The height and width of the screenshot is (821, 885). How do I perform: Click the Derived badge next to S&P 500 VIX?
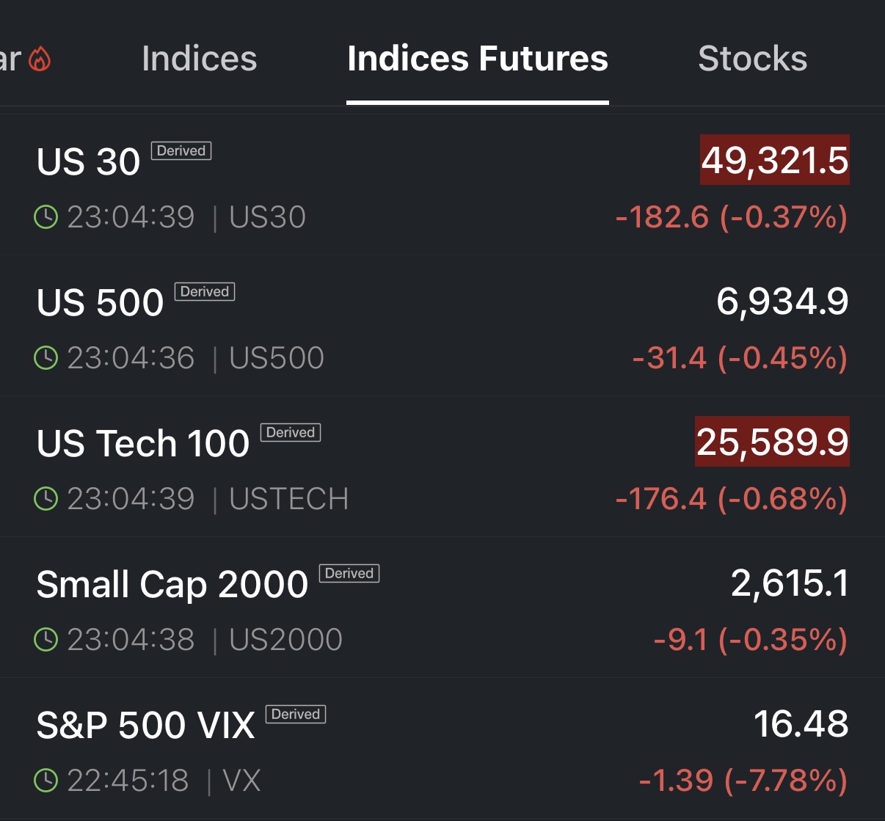[x=296, y=714]
